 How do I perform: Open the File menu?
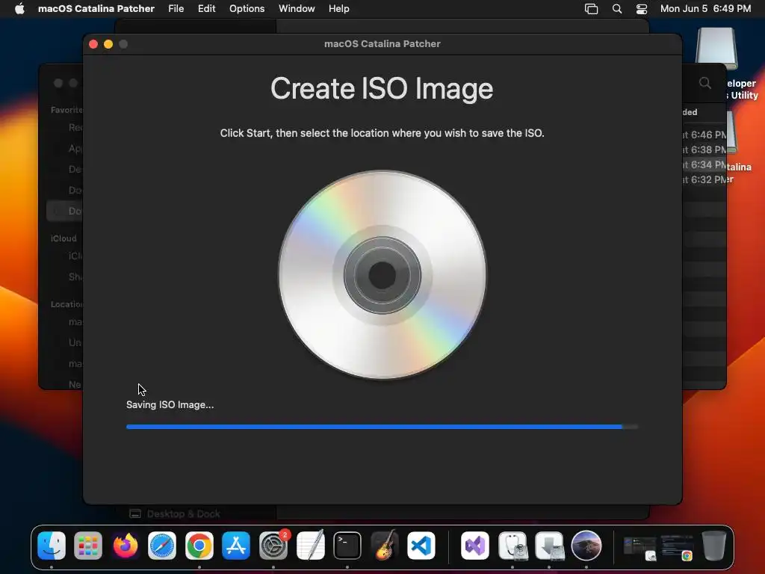click(x=176, y=9)
